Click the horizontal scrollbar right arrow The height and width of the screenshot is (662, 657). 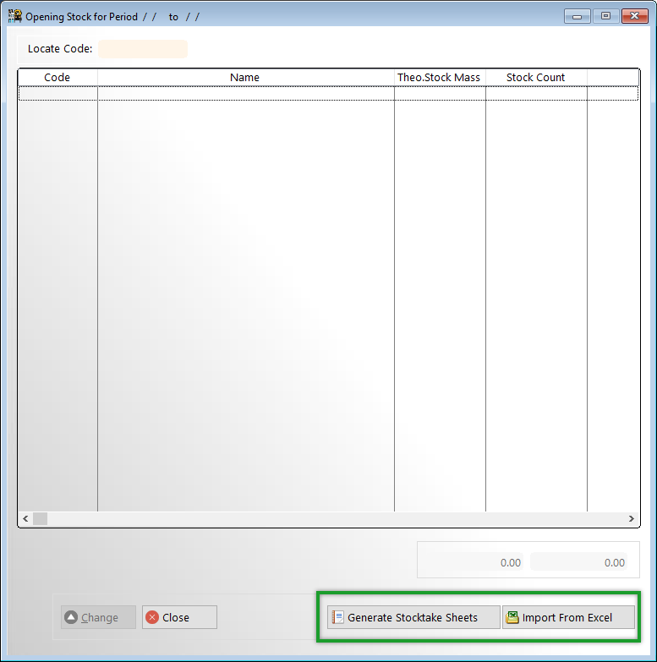pos(632,518)
